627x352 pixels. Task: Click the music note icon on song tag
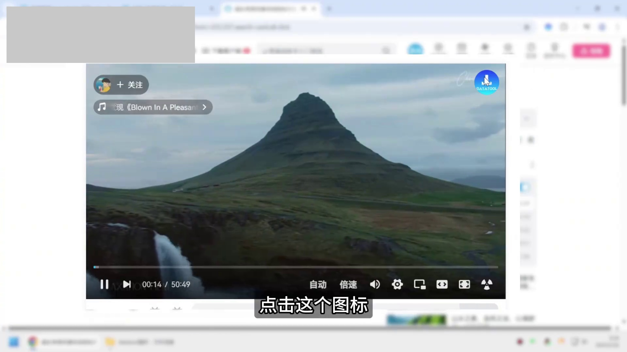102,107
